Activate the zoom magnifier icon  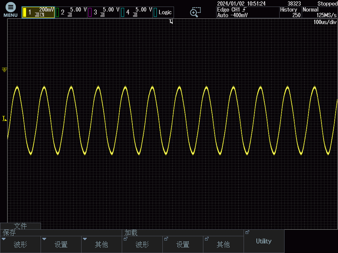(x=195, y=12)
